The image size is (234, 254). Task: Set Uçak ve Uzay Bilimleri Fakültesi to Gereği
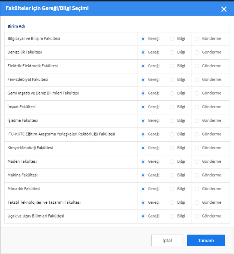click(x=143, y=216)
